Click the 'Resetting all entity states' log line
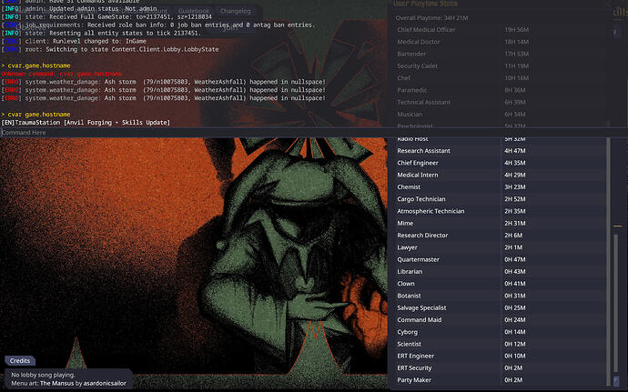Screen dimensions: 628x392 point(101,34)
